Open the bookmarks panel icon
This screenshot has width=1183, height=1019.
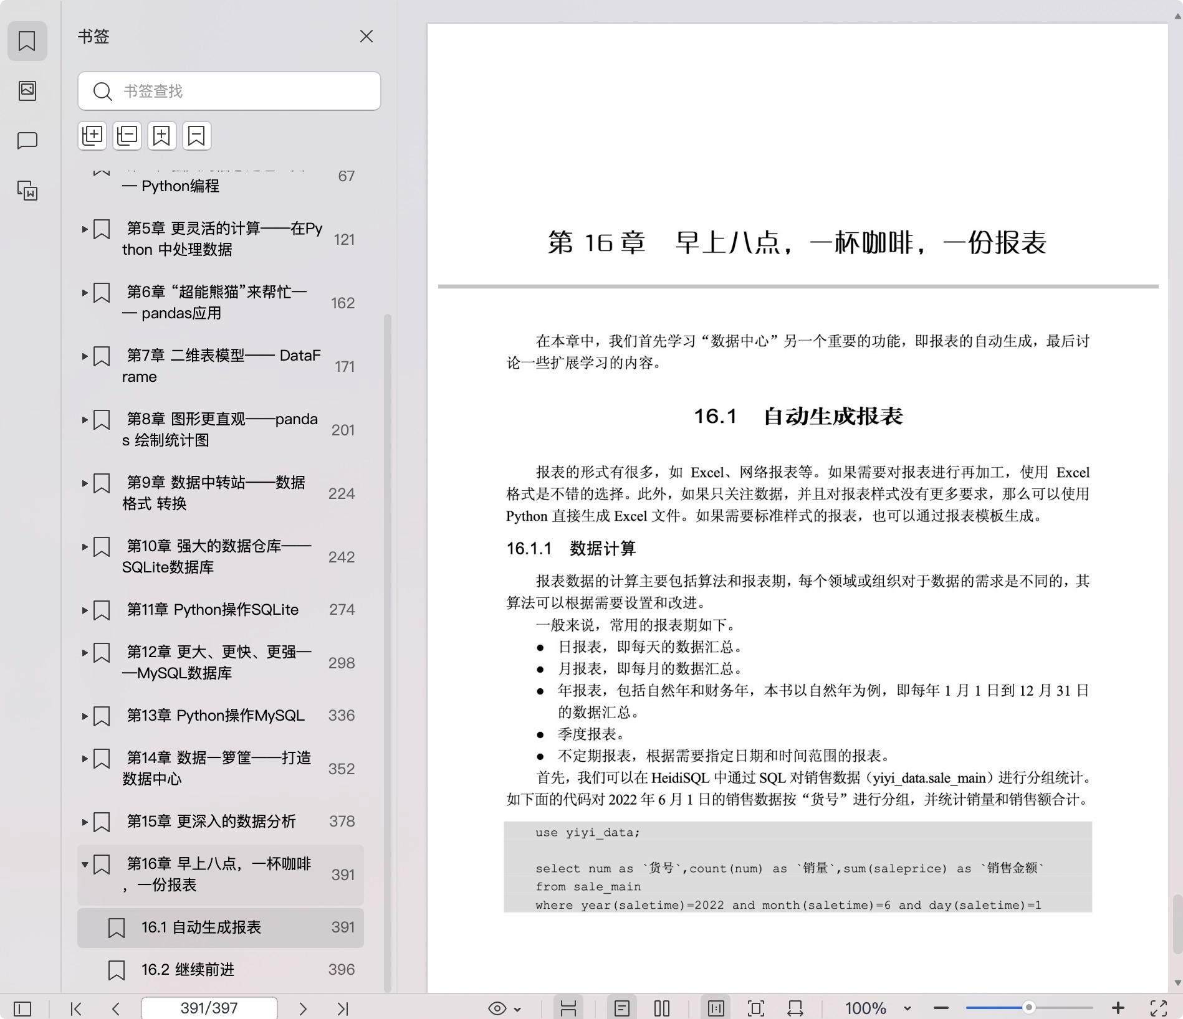[x=27, y=41]
